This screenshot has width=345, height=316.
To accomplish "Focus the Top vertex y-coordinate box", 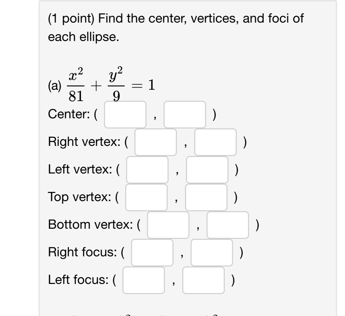I will click(206, 198).
